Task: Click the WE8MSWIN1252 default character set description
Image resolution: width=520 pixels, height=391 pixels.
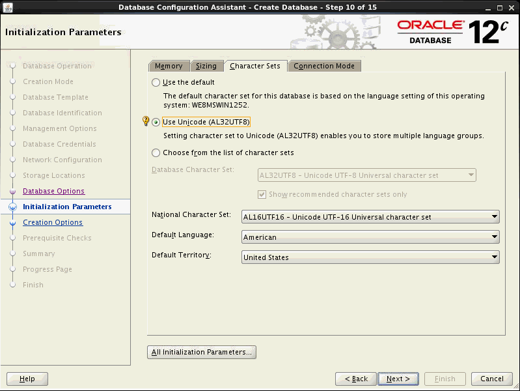Action: click(x=324, y=100)
